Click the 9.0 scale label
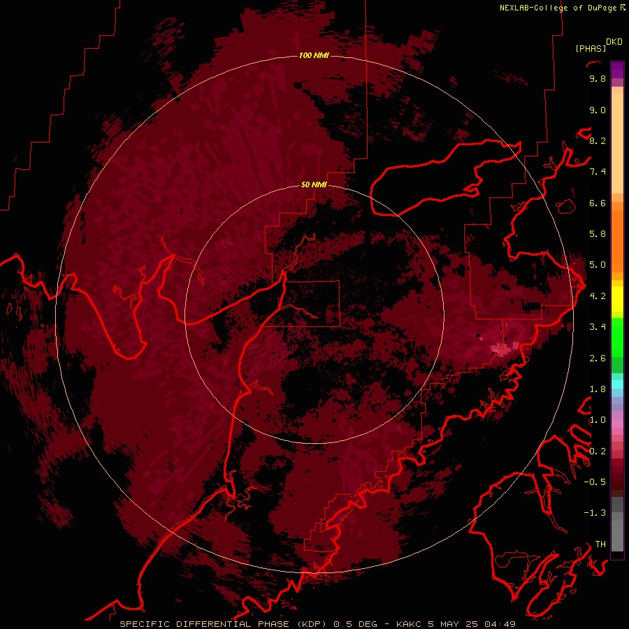This screenshot has width=629, height=629. (598, 110)
